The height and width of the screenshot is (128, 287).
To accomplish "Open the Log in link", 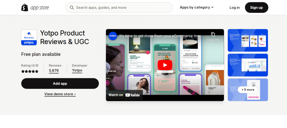I will (235, 8).
